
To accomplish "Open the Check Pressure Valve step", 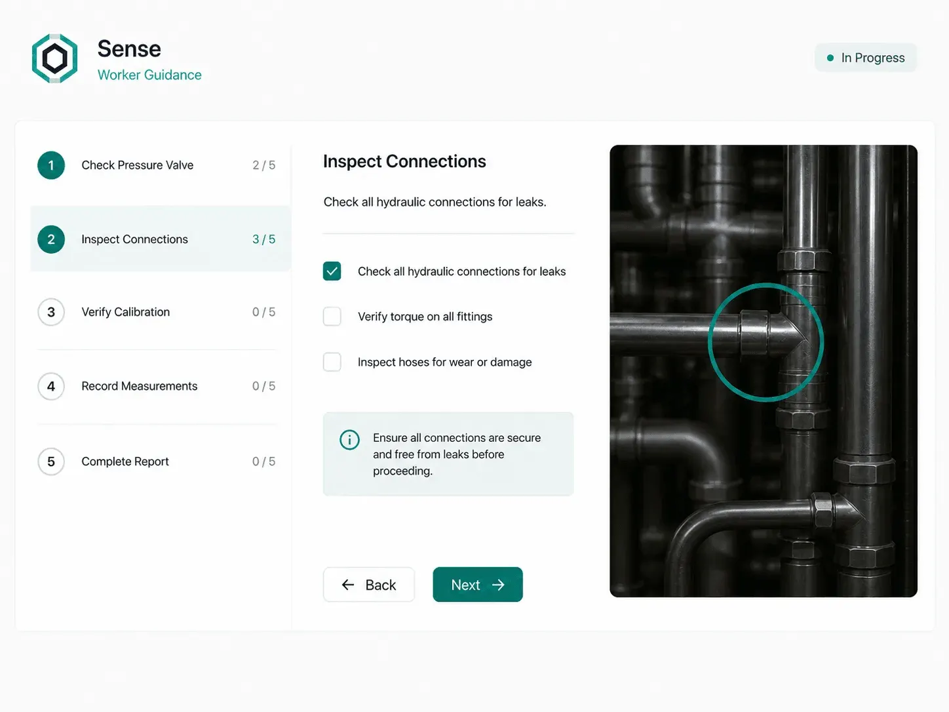I will pos(161,165).
